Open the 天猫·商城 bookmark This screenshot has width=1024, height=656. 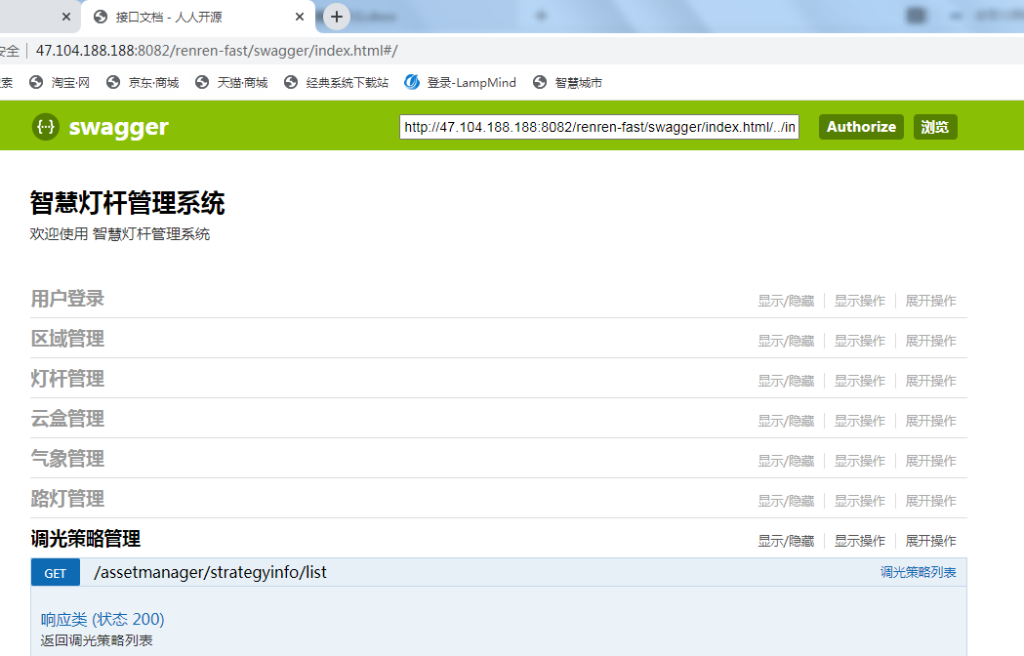(231, 83)
